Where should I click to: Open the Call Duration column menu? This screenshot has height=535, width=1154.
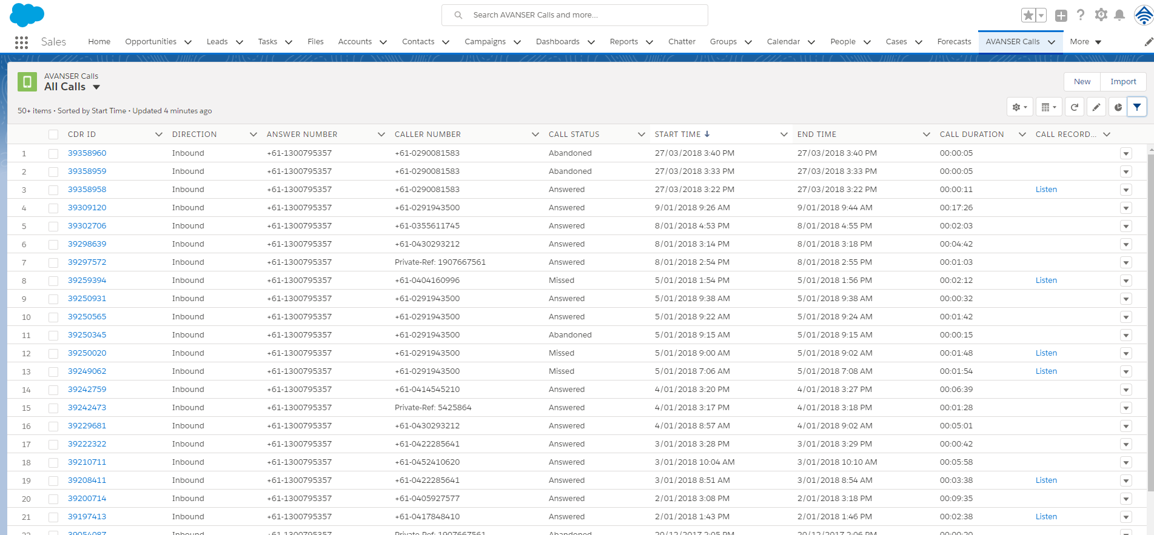(1022, 135)
